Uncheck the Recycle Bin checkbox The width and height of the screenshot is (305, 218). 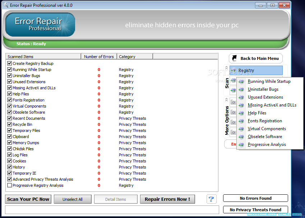click(10, 124)
